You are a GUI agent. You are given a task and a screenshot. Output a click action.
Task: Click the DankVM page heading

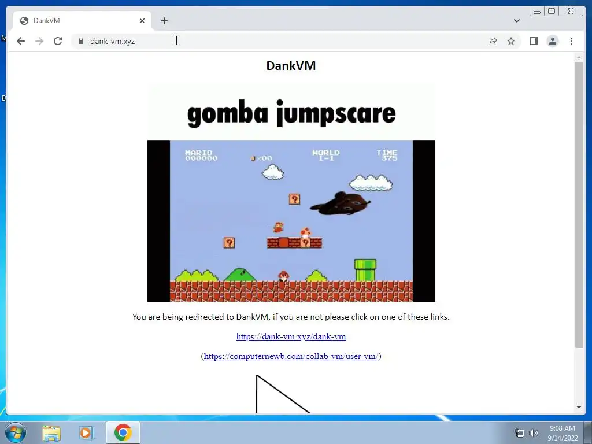(291, 65)
